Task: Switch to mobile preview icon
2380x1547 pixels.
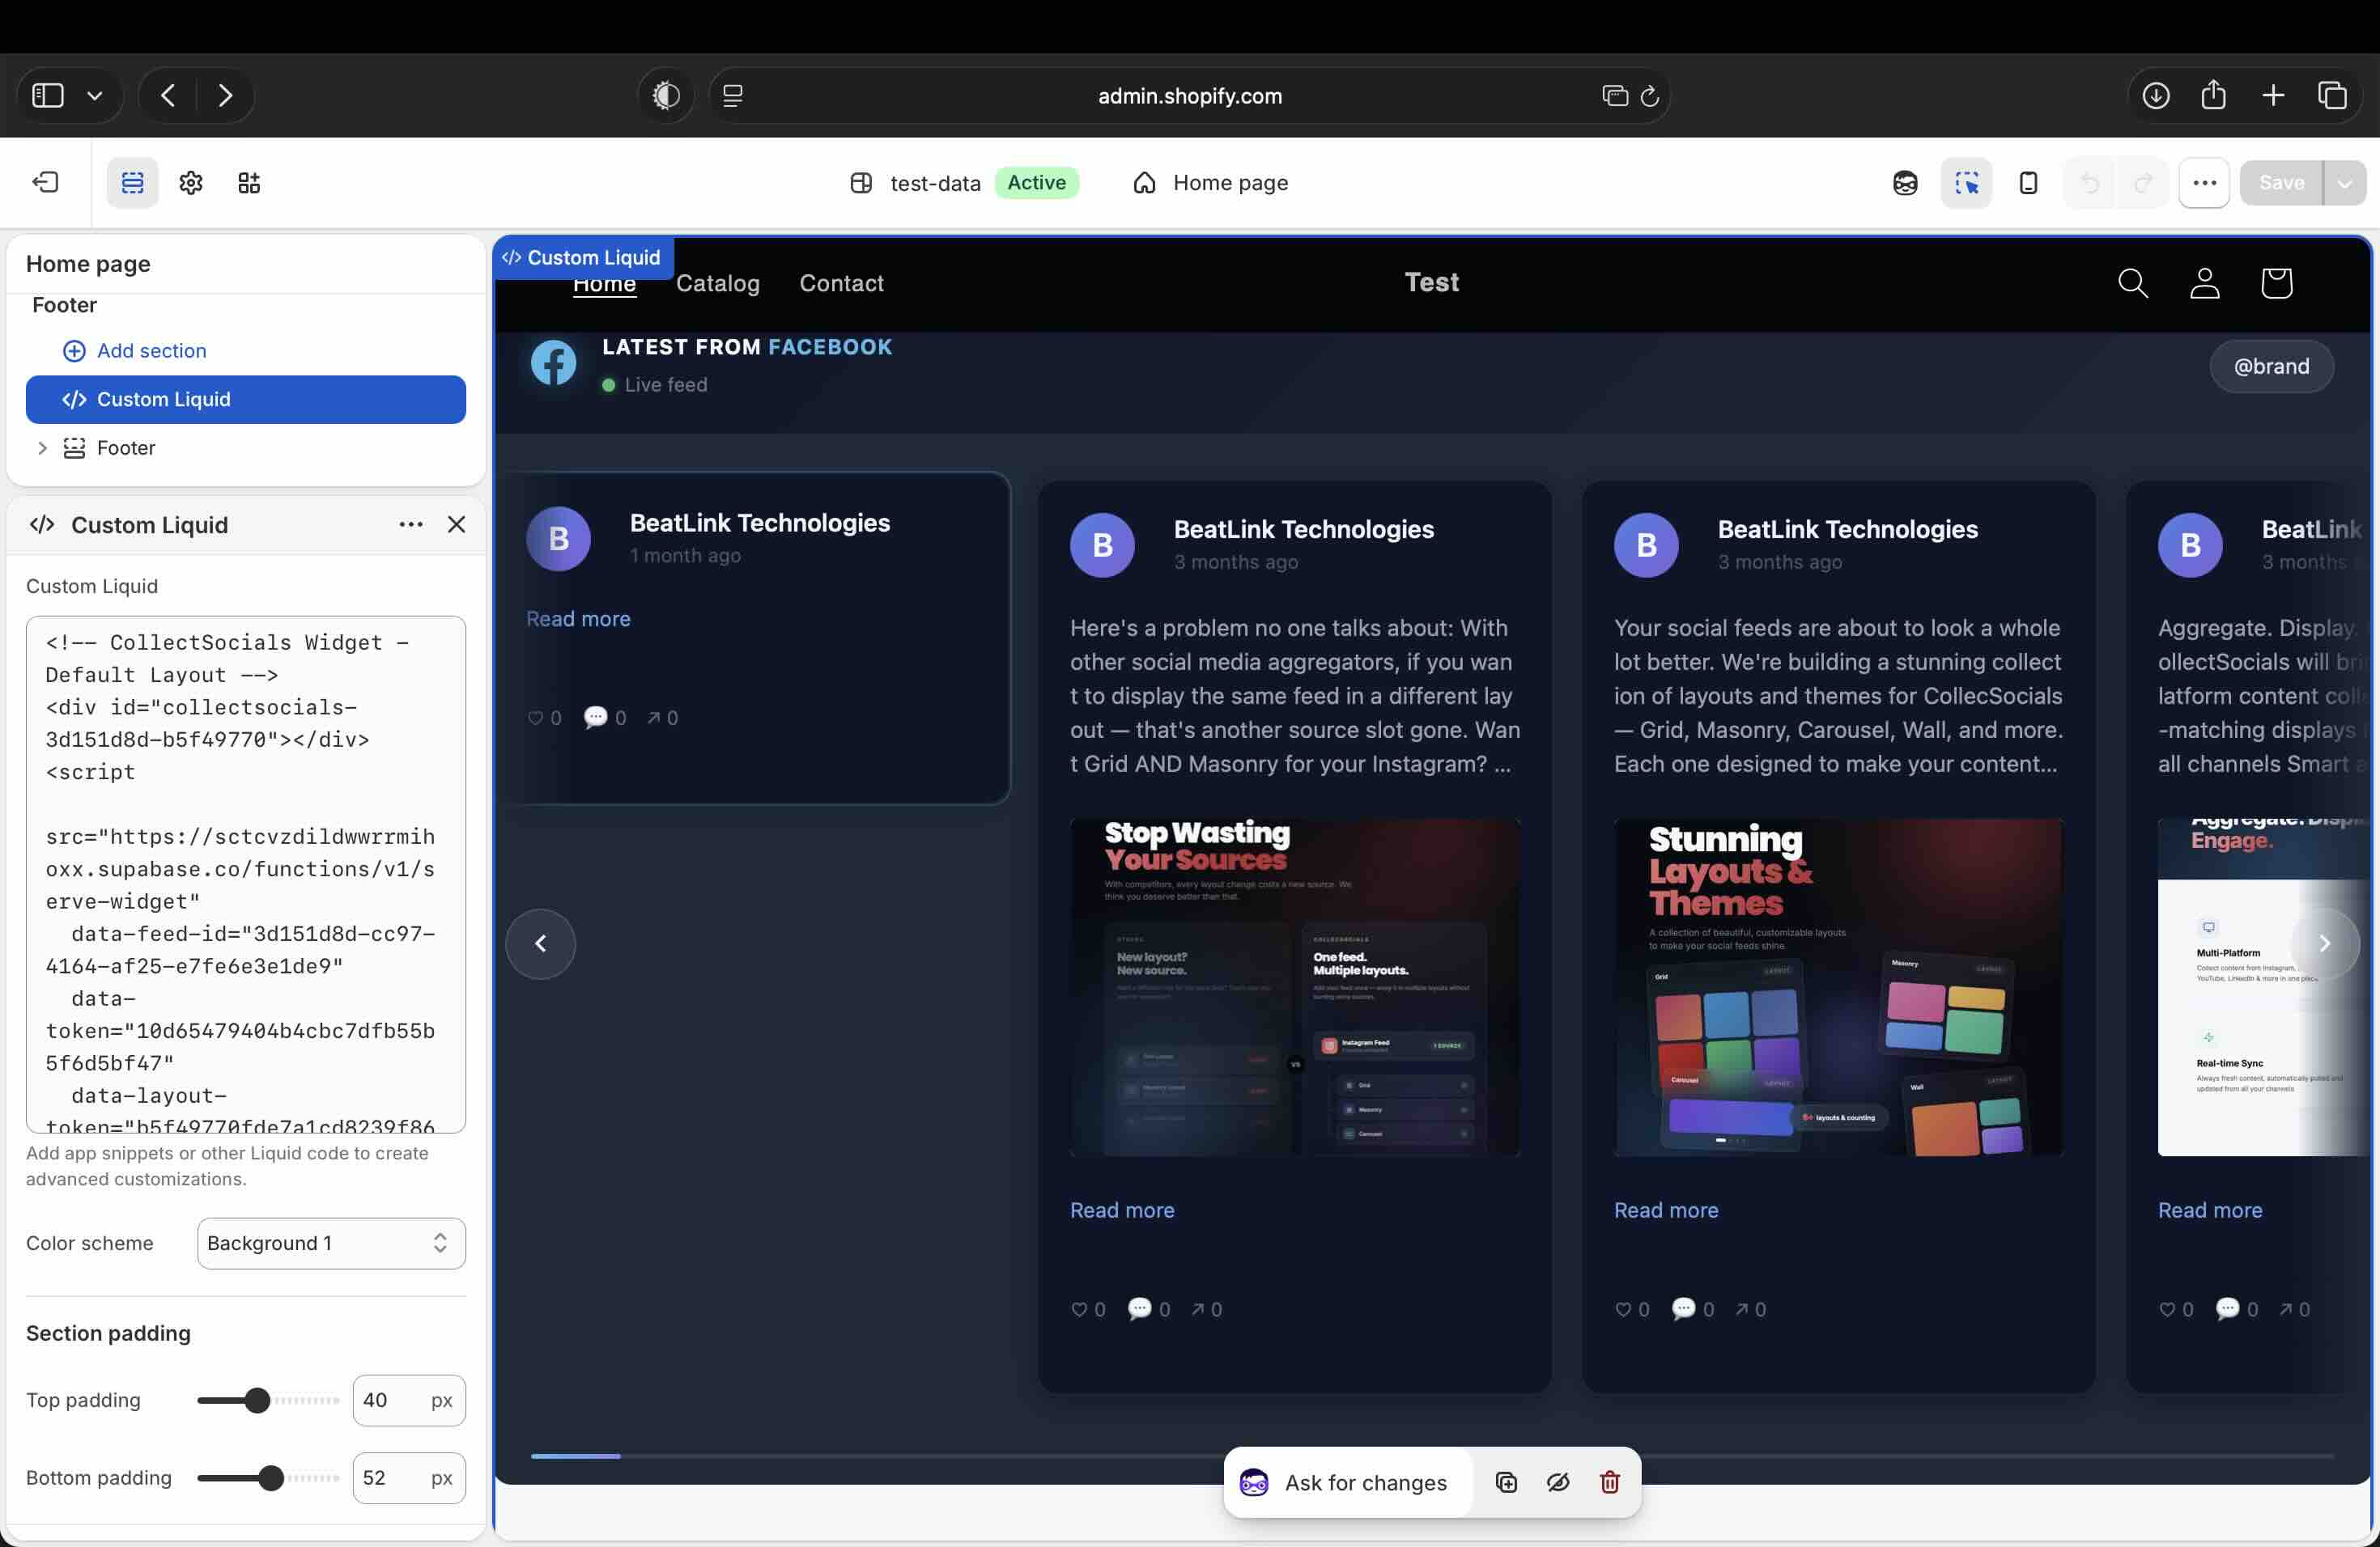Action: point(2028,183)
